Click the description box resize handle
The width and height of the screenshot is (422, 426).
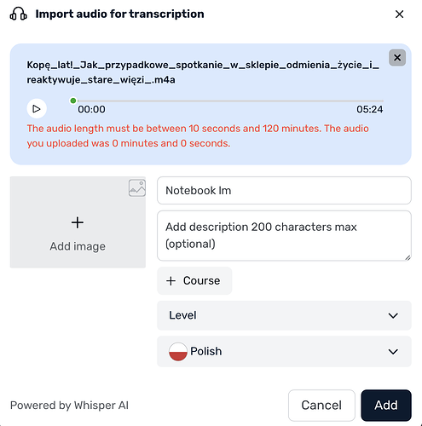(x=408, y=257)
